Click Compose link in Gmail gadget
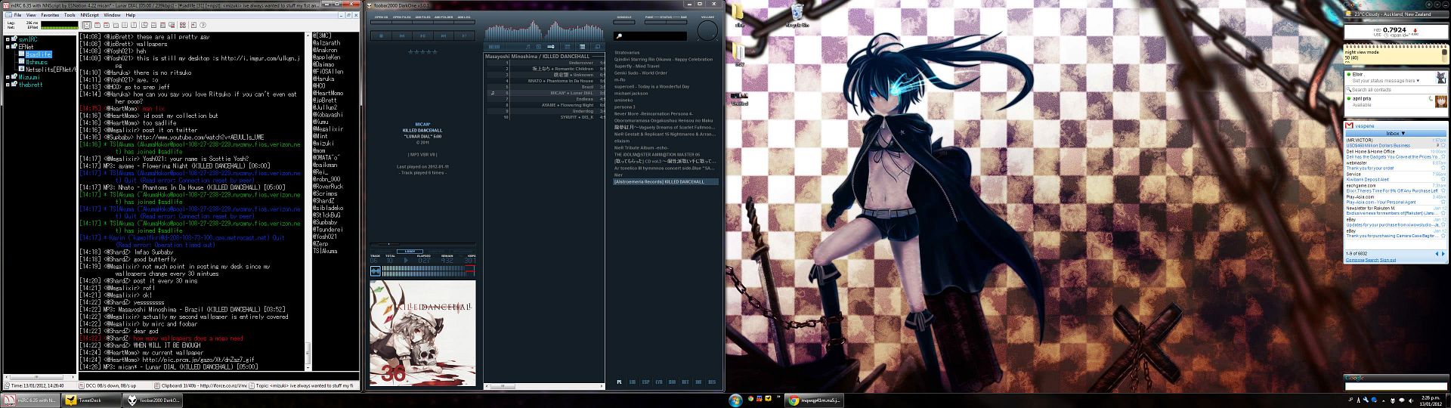Image resolution: width=1451 pixels, height=408 pixels. click(1354, 260)
